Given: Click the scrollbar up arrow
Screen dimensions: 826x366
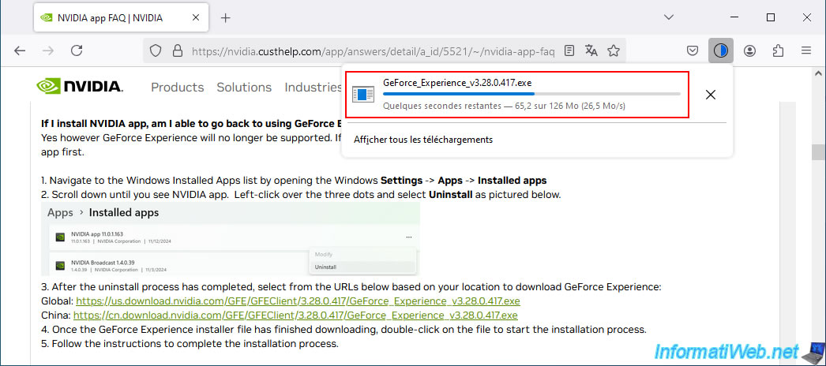Looking at the screenshot, I should [x=817, y=72].
